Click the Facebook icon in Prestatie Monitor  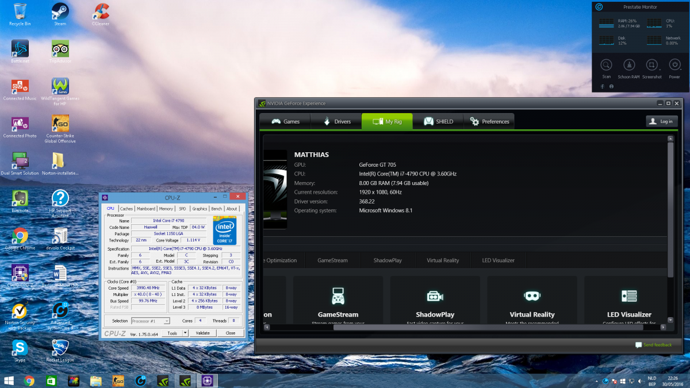pos(602,86)
